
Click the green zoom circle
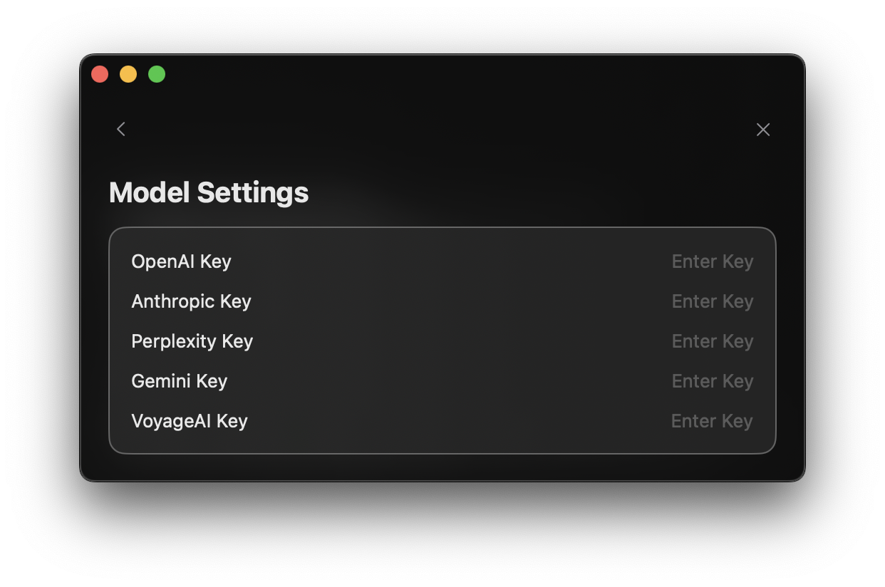(x=157, y=73)
